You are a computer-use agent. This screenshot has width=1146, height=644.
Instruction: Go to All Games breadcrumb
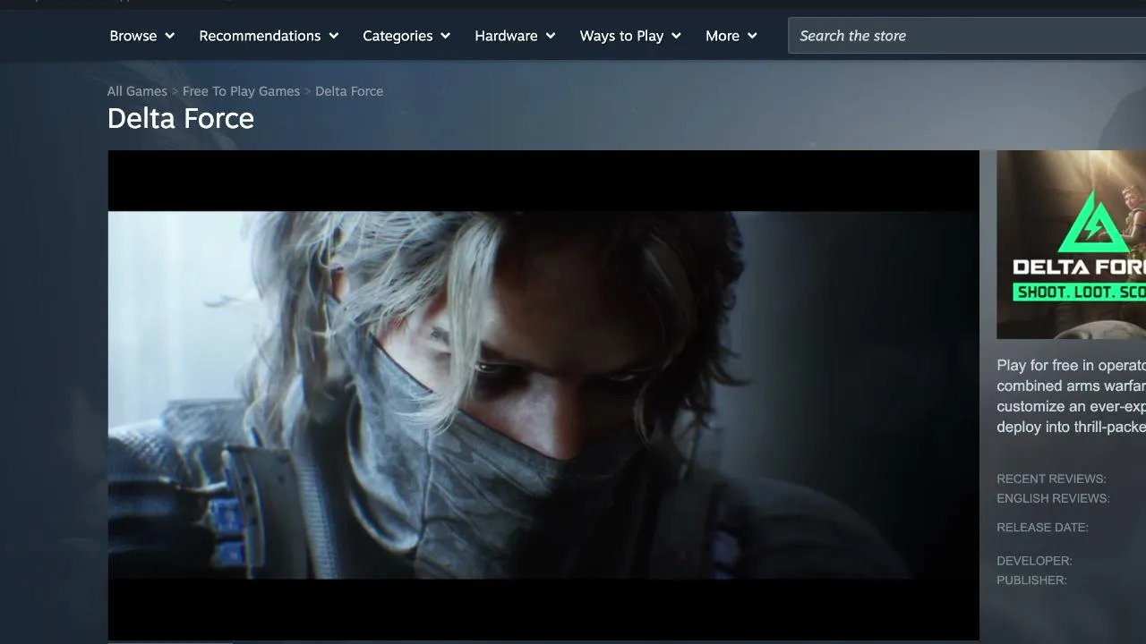coord(137,91)
